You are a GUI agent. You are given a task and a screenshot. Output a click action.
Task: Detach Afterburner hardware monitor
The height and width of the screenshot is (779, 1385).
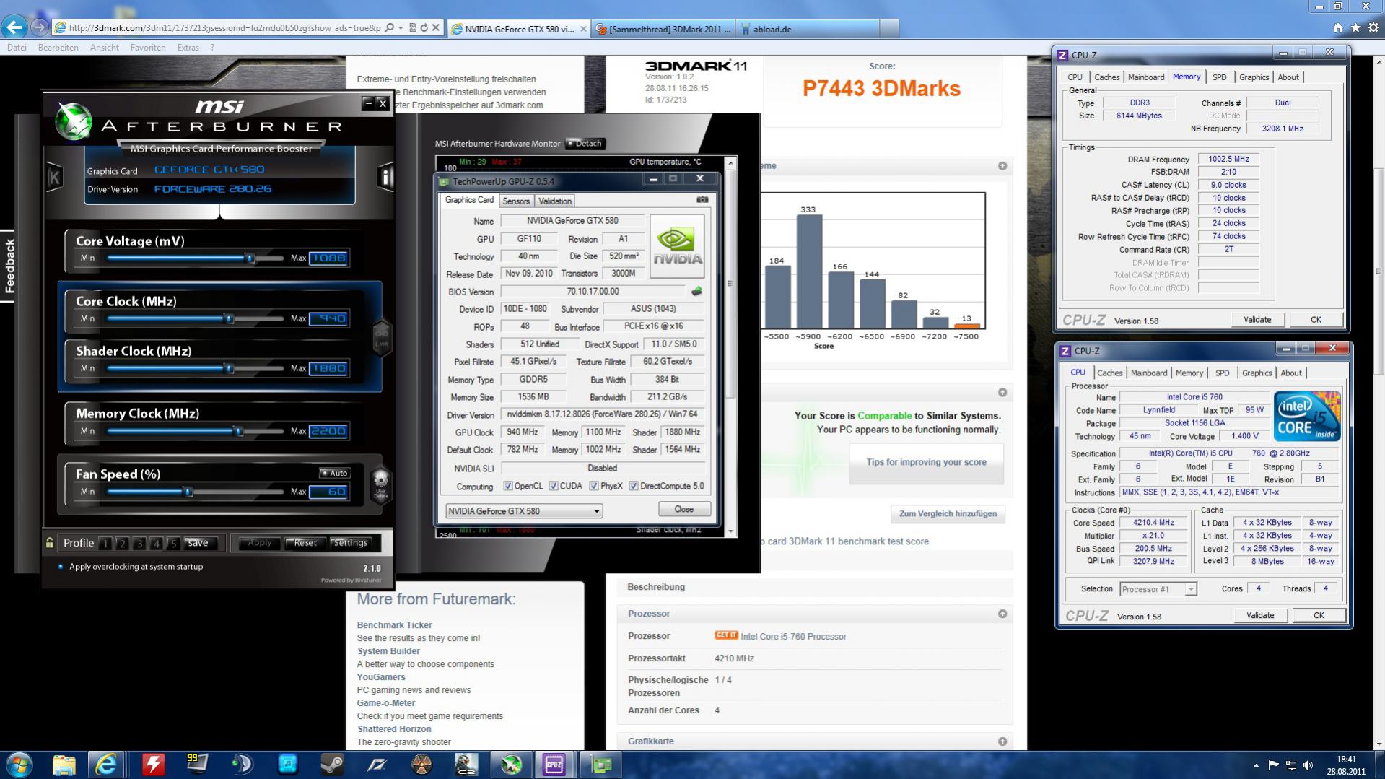click(585, 143)
